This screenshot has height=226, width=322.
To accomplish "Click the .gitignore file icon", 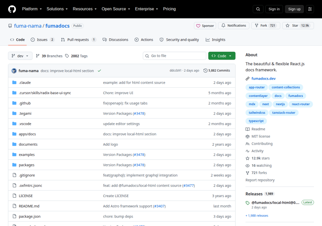I will tap(14, 175).
